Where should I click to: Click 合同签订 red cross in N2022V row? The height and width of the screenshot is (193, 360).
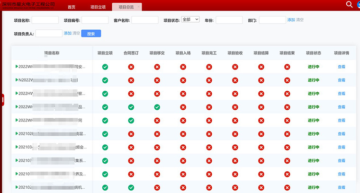[131, 80]
